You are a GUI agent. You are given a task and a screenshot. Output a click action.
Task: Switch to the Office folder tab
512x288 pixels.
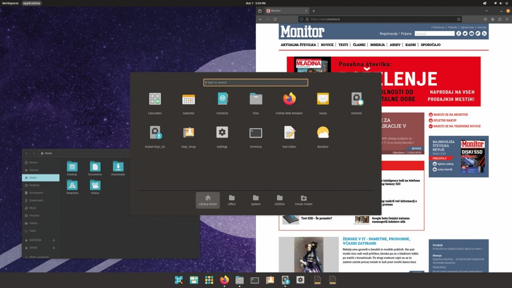click(232, 200)
